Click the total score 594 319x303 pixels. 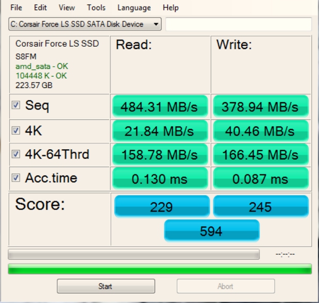(211, 231)
